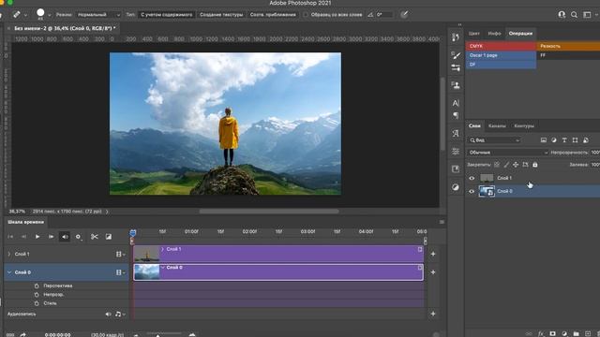Open the workspace switcher icon
Screen dimensions: 600x337
(587, 15)
